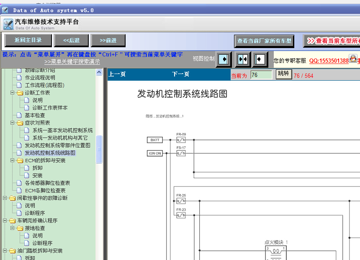
Task: Go to 下一页 next page
Action: [181, 74]
